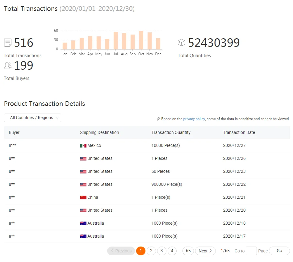The height and width of the screenshot is (262, 293).
Task: Click the United States flag on 2020/12/26 row
Action: (x=83, y=159)
